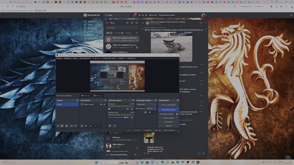Open OBS Settings button in Controls
The image size is (294, 165).
tap(168, 122)
